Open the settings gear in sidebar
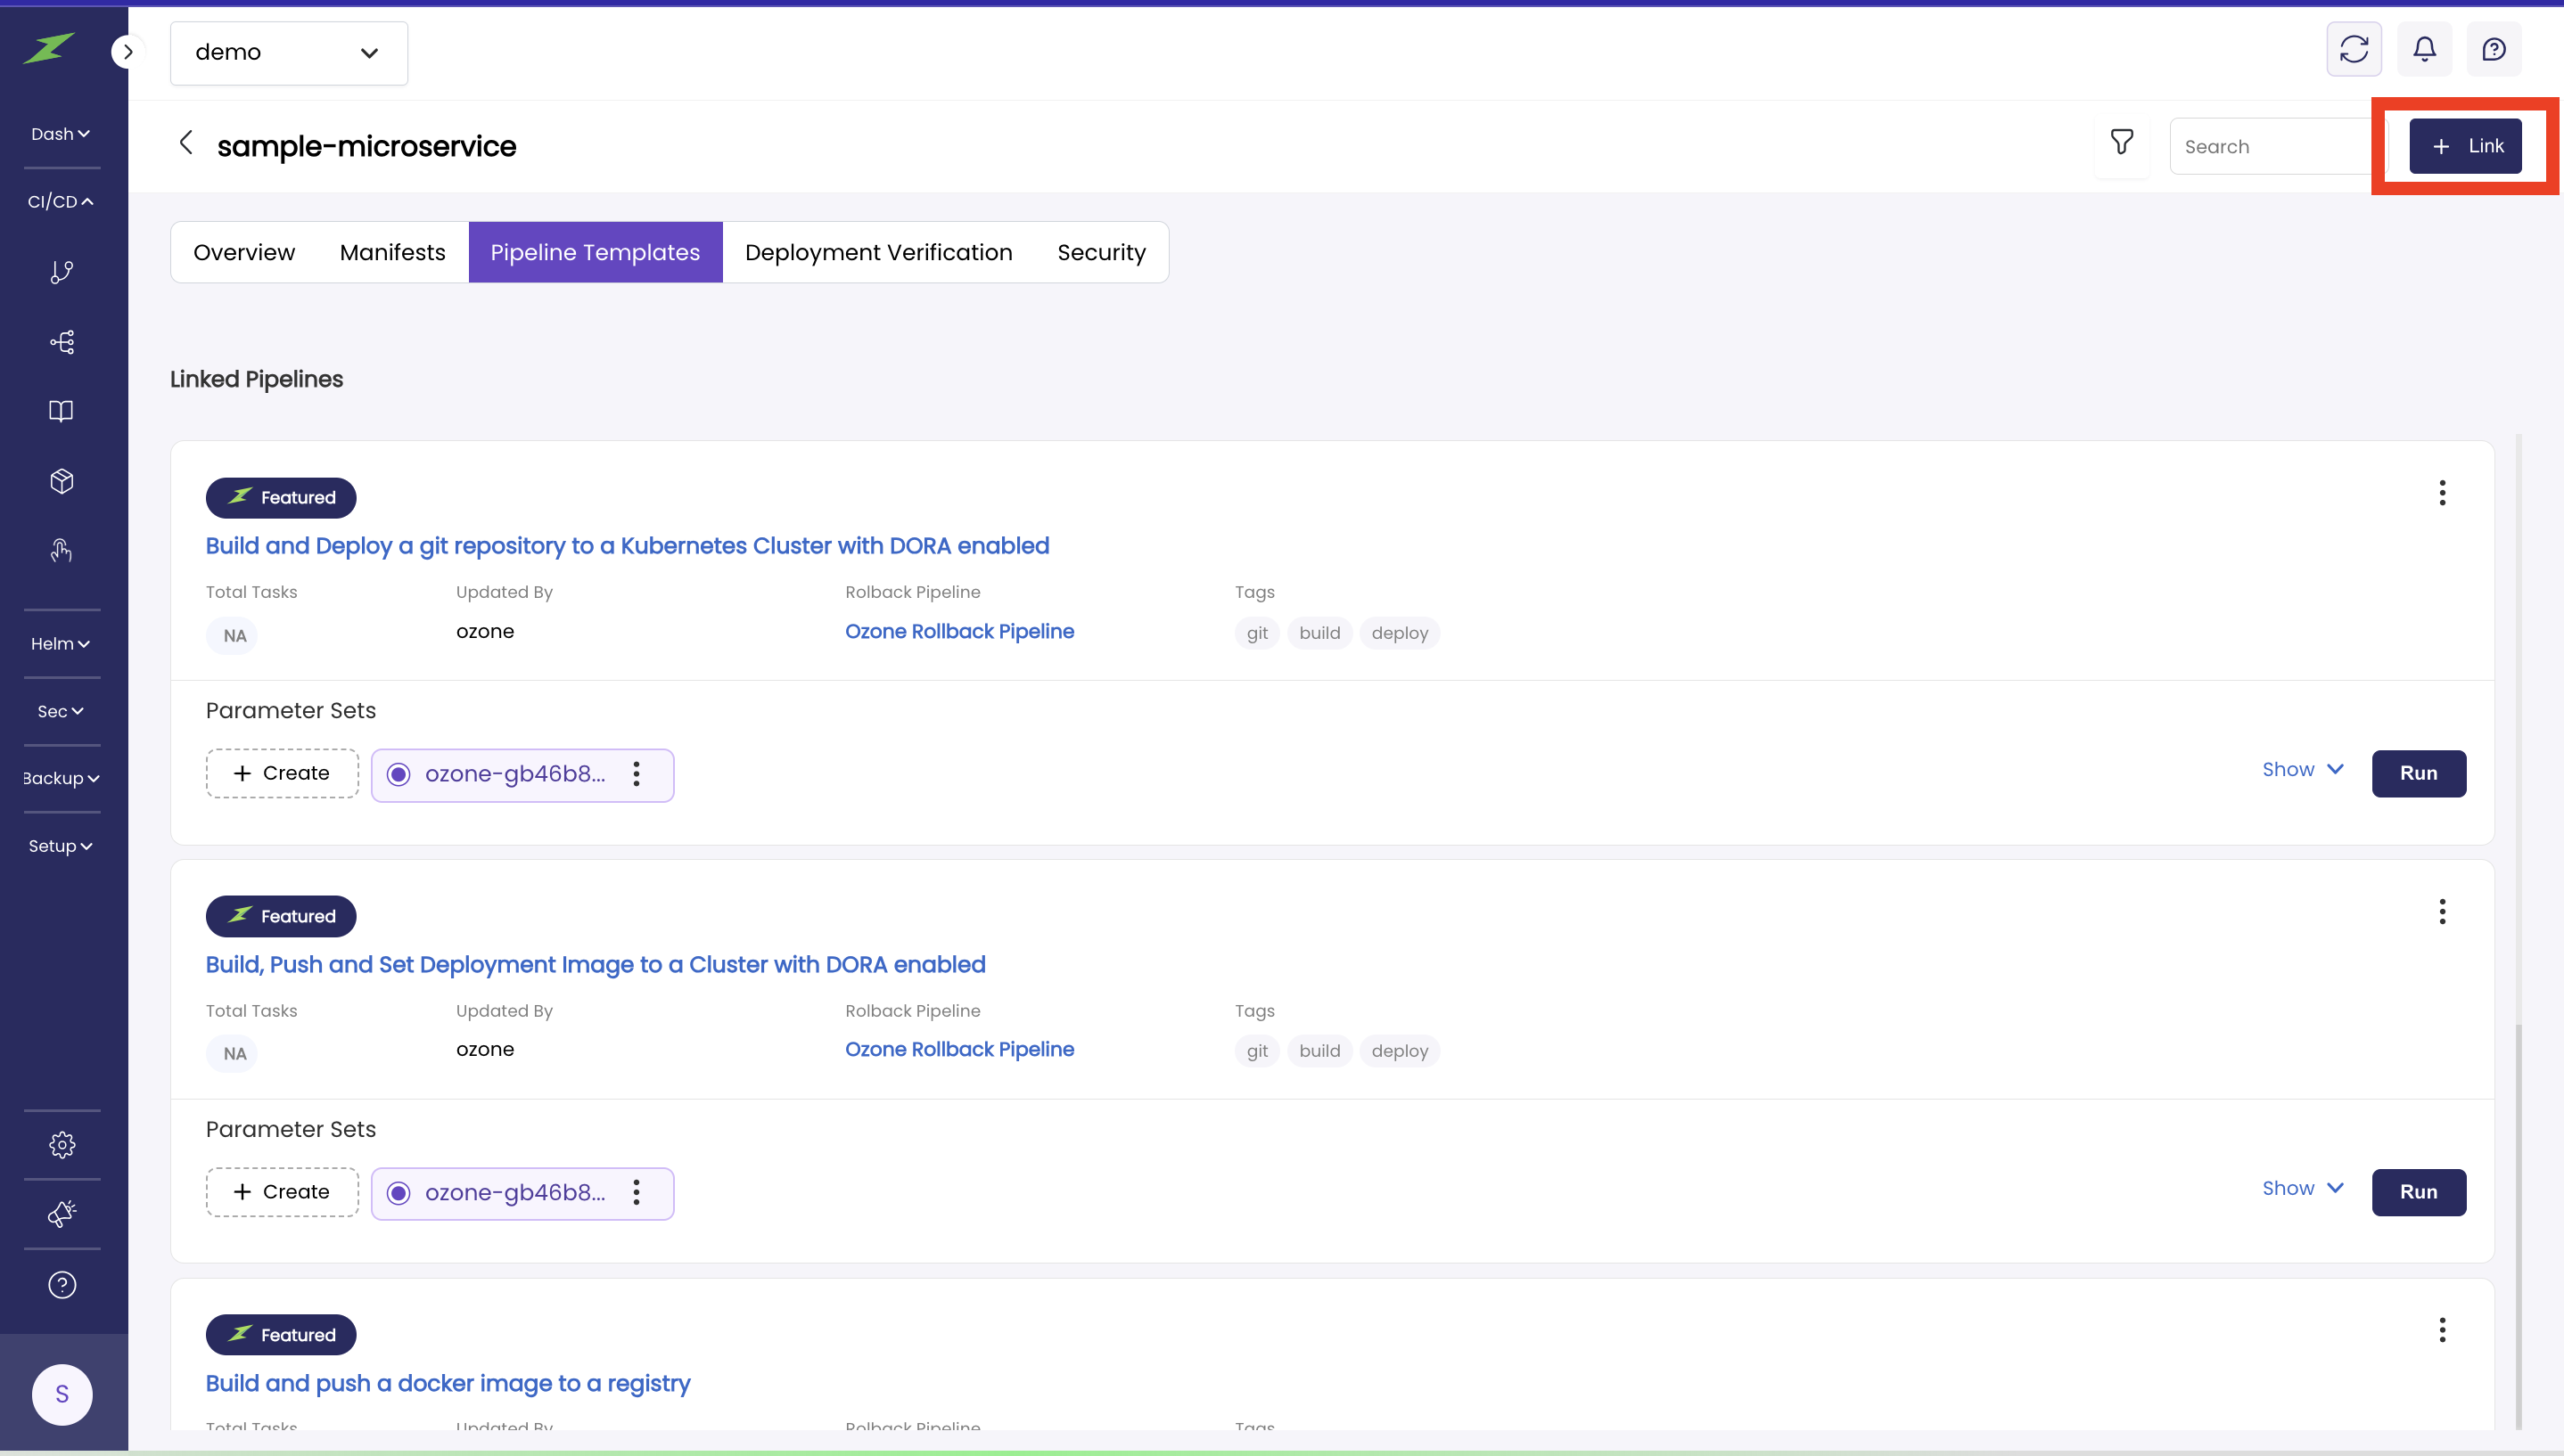 (x=62, y=1145)
